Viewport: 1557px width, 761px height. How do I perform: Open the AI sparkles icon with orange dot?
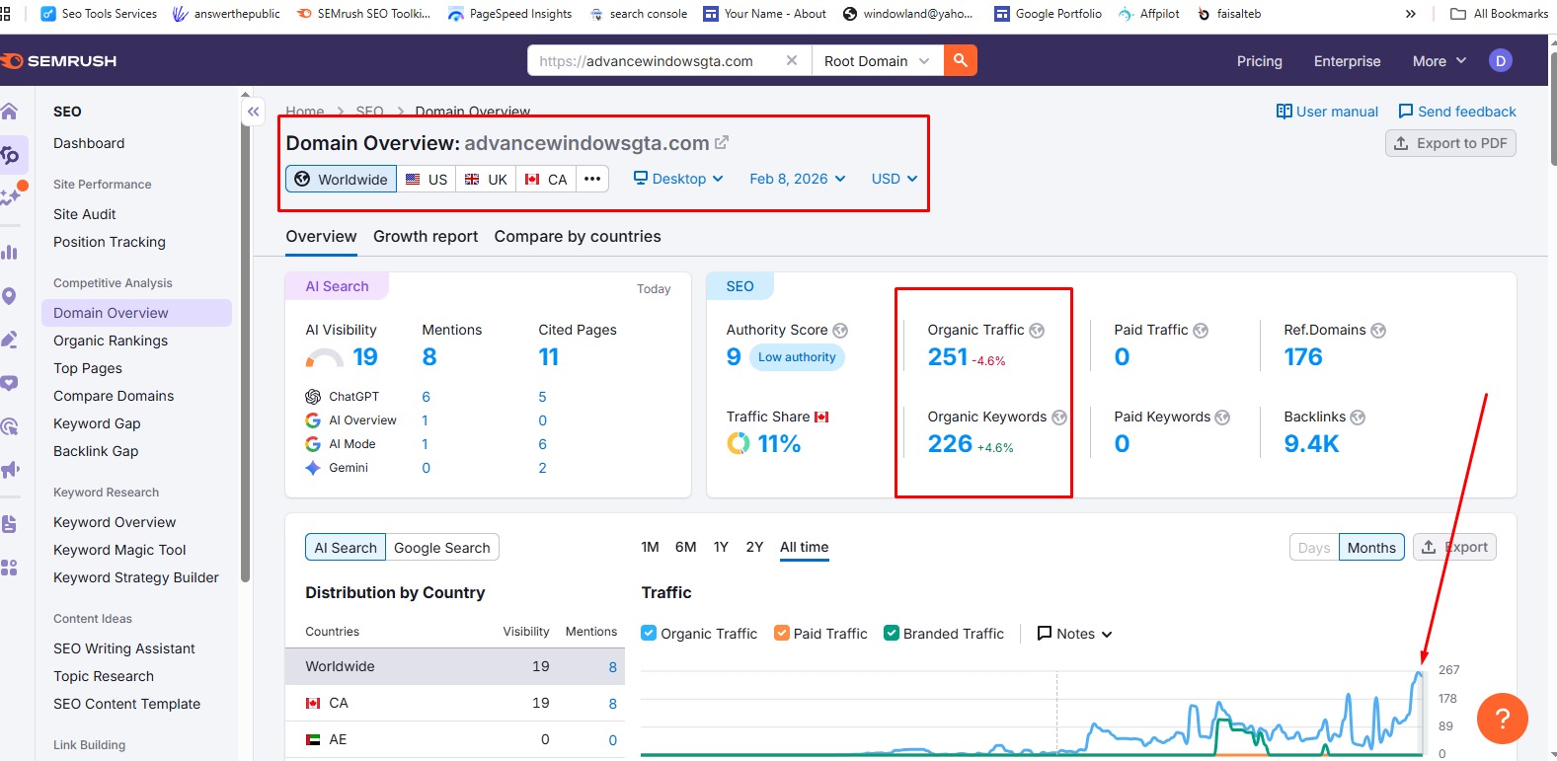point(12,194)
